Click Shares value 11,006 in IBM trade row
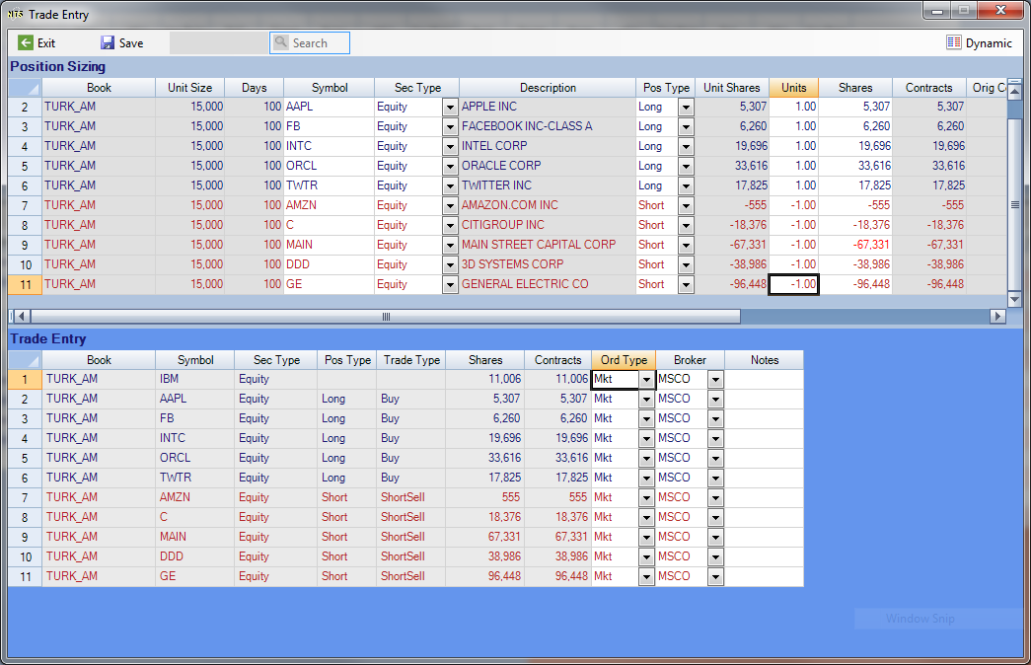Image resolution: width=1031 pixels, height=665 pixels. click(x=484, y=379)
